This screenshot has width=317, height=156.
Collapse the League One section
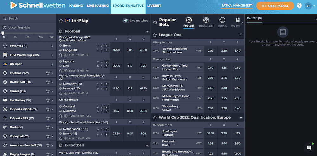(241, 35)
